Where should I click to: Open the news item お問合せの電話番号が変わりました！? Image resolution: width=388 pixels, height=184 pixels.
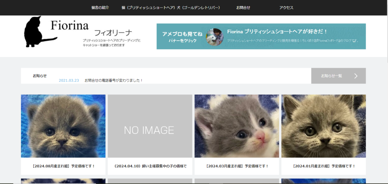tap(114, 80)
